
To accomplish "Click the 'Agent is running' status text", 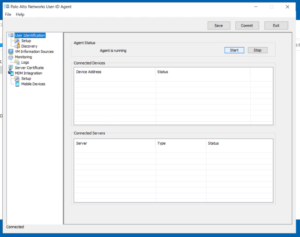I will coord(113,51).
